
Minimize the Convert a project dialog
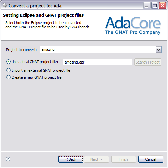point(147,6)
